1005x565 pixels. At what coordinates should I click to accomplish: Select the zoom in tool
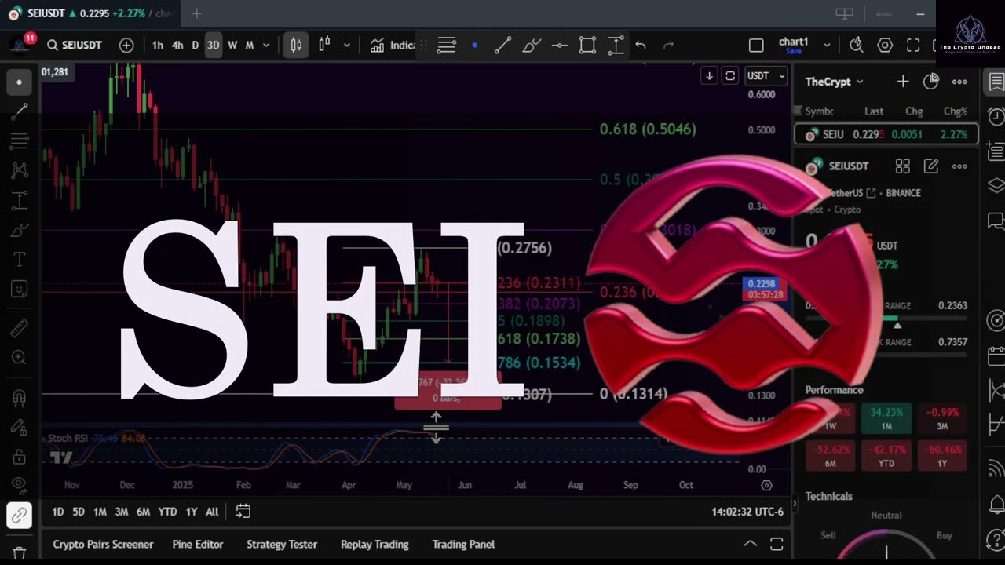(x=19, y=357)
